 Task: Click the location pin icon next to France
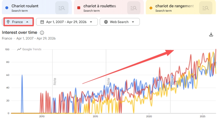point(8,22)
